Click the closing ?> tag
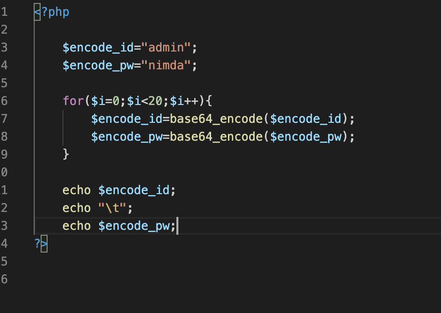The image size is (441, 313). tap(41, 244)
